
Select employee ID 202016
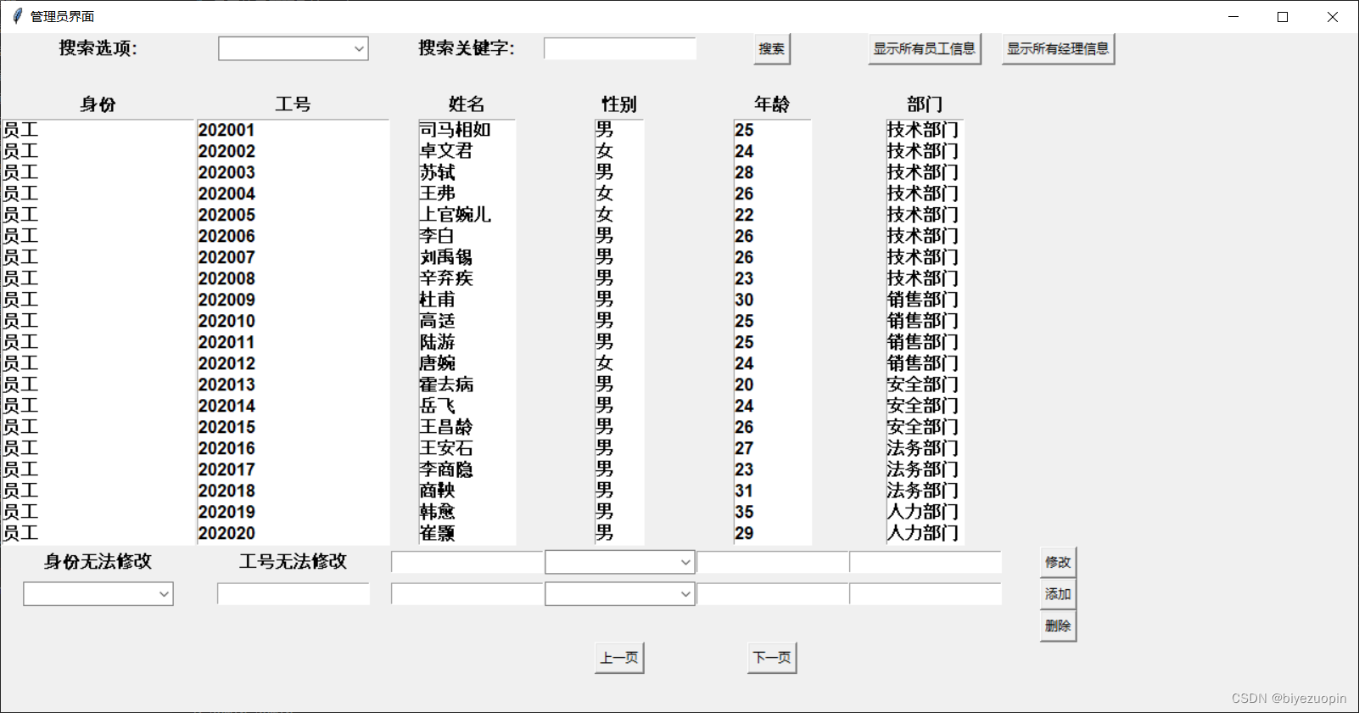[x=226, y=448]
